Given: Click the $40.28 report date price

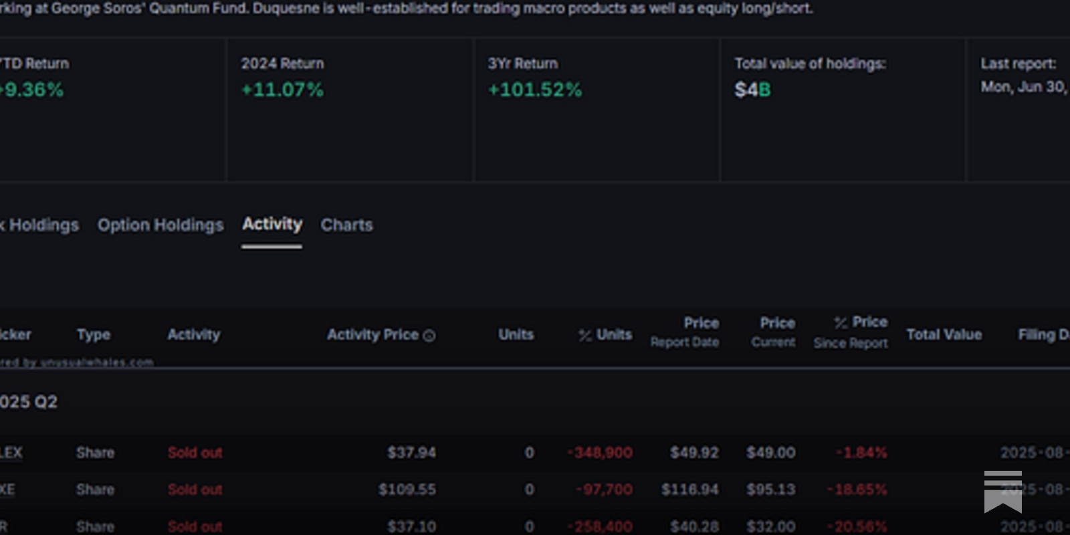Looking at the screenshot, I should 694,526.
